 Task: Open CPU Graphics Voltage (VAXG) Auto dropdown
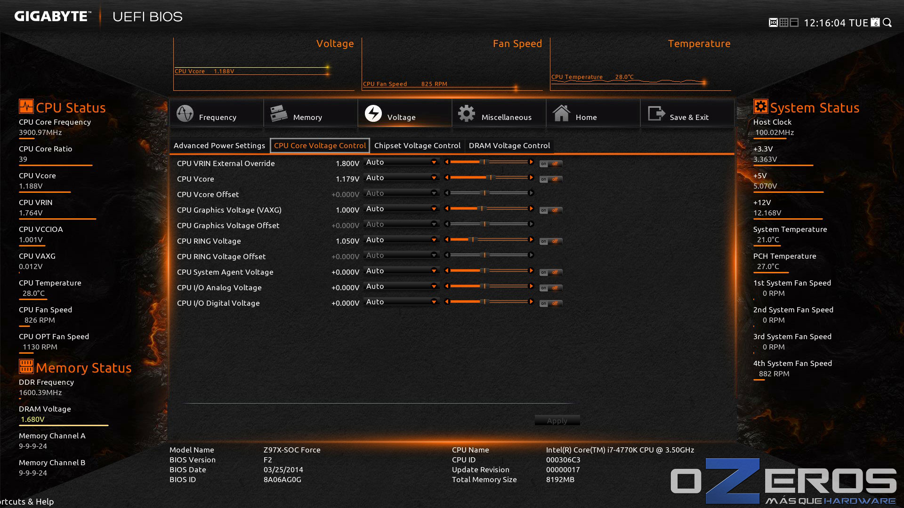point(401,209)
